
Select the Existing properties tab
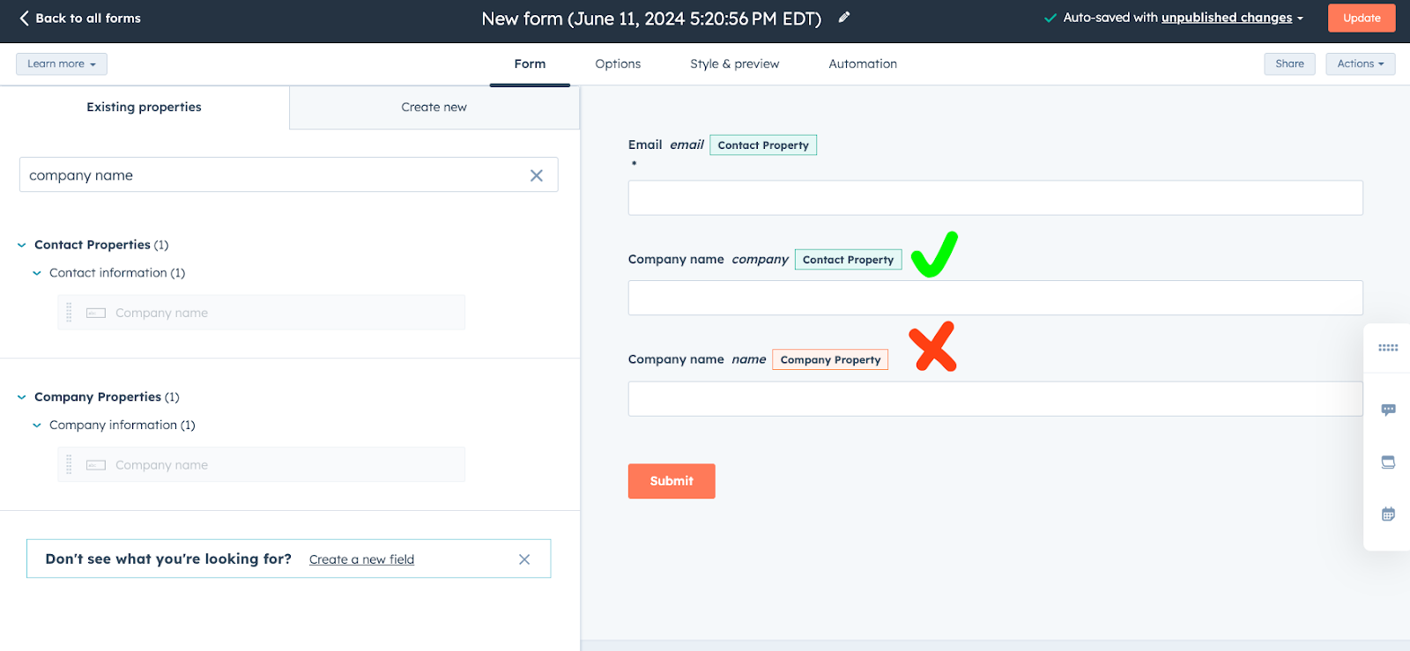(145, 107)
